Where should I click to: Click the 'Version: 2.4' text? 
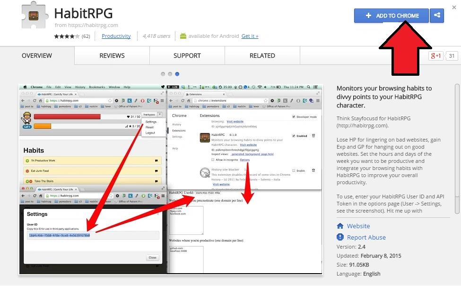351,247
